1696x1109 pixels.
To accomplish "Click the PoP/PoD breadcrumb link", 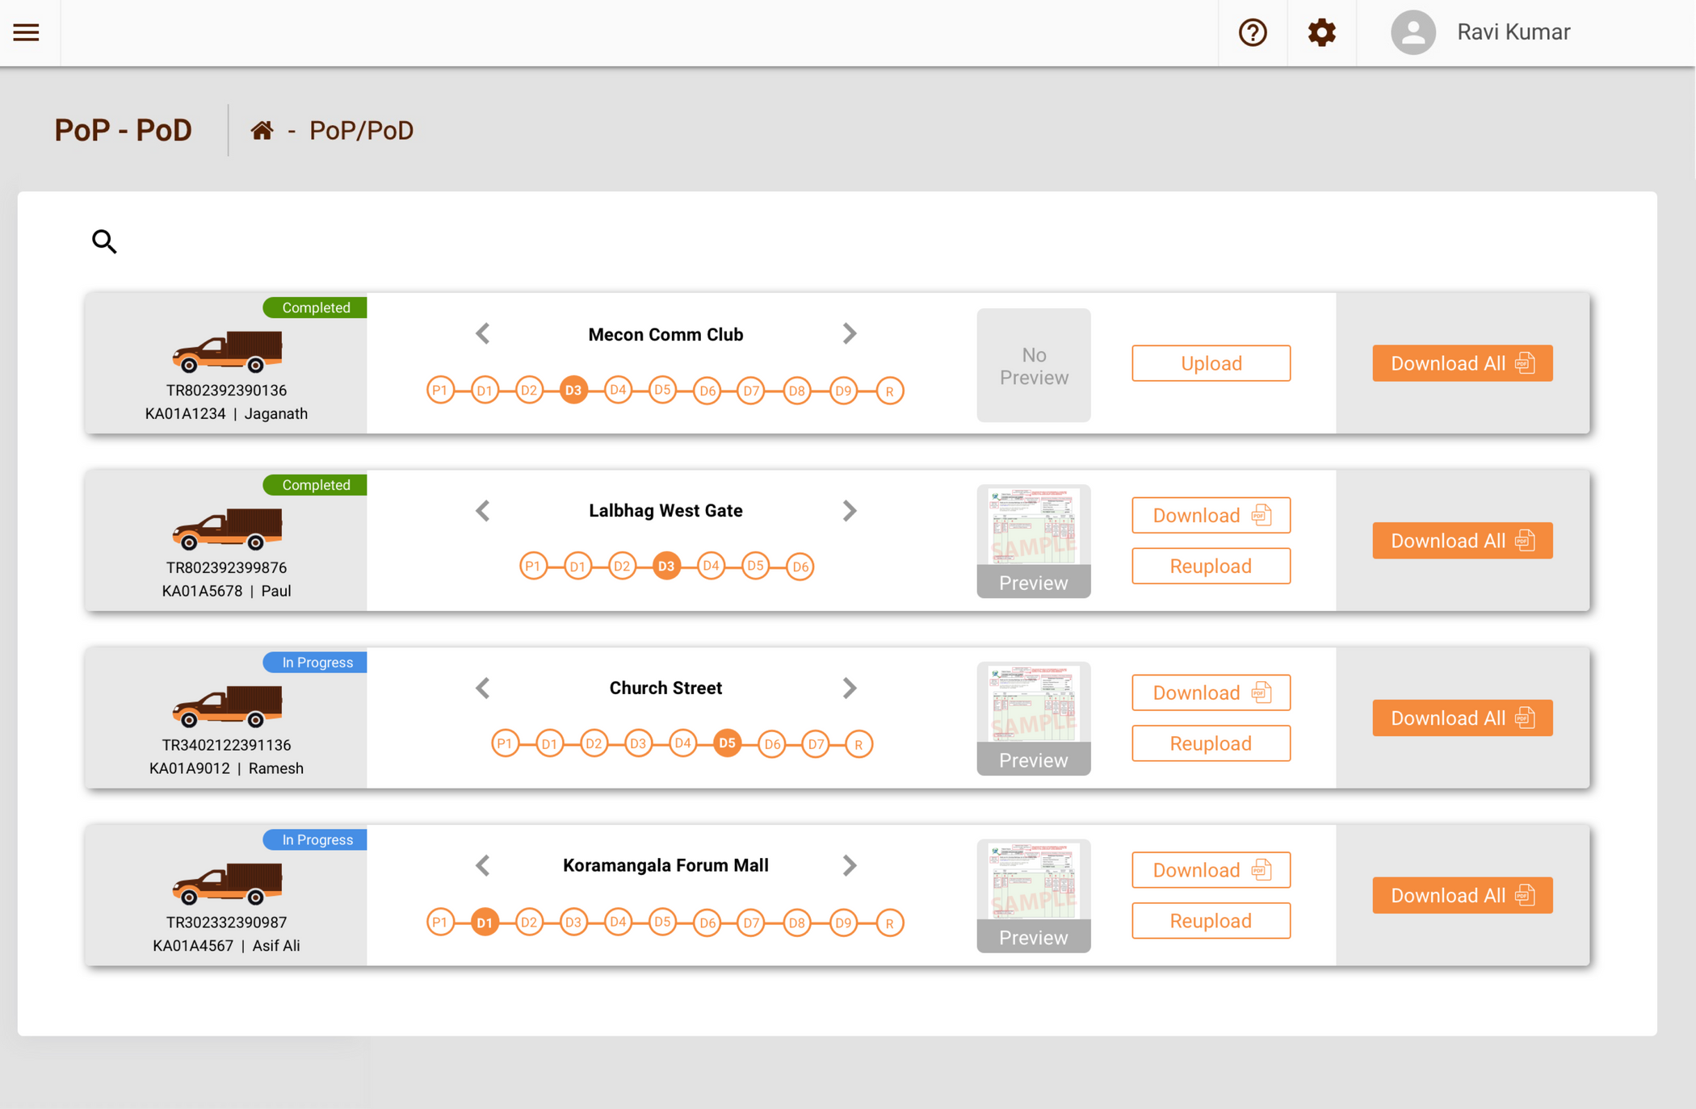I will coord(361,130).
